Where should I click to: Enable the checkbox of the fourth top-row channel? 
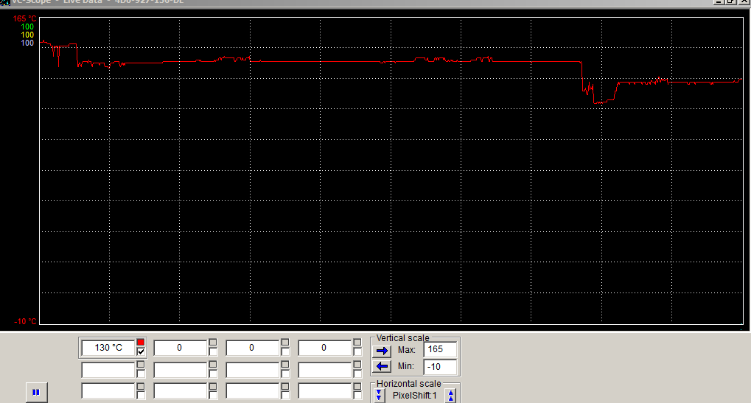click(357, 351)
